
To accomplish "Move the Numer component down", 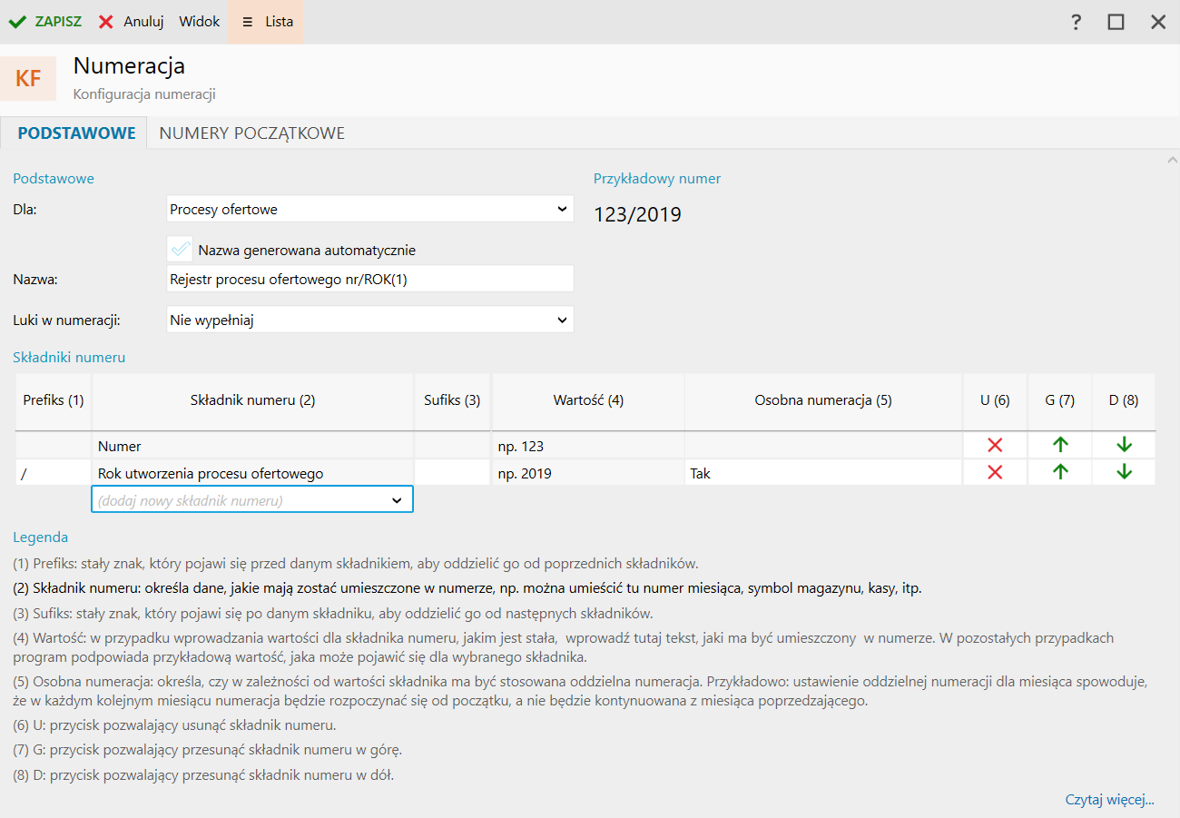I will (1125, 445).
